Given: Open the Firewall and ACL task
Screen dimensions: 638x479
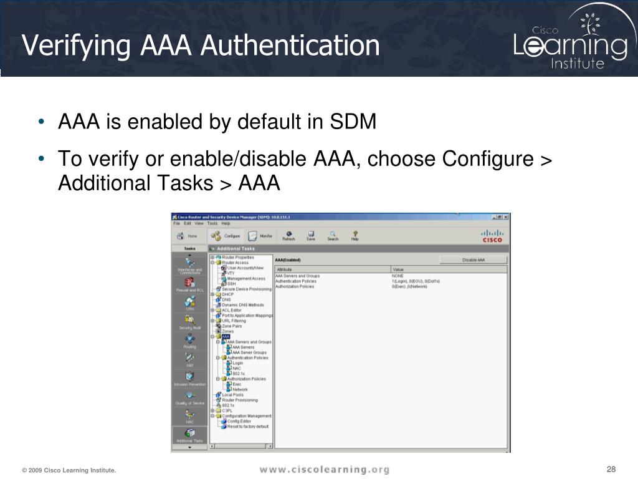Looking at the screenshot, I should 190,284.
